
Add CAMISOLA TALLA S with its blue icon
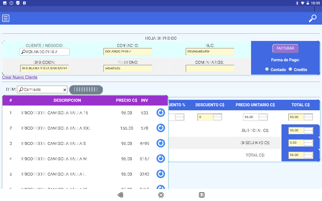160,143
